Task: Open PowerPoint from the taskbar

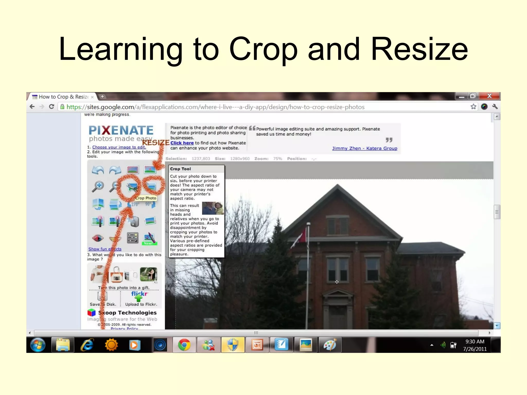Action: pyautogui.click(x=257, y=345)
